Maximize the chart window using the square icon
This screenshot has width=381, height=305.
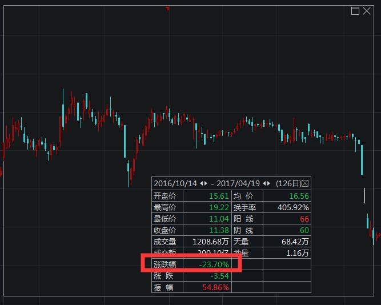[355, 11]
